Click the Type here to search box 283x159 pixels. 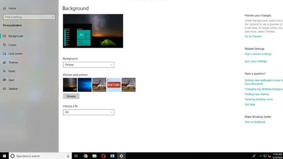click(40, 156)
